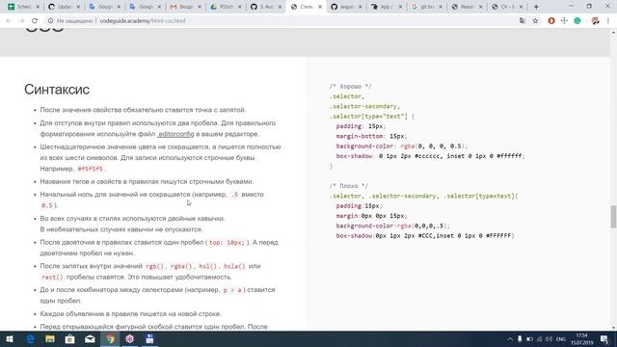Open the site info icon beside the address

[50, 21]
